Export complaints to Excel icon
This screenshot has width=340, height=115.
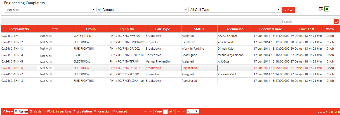(327, 9)
